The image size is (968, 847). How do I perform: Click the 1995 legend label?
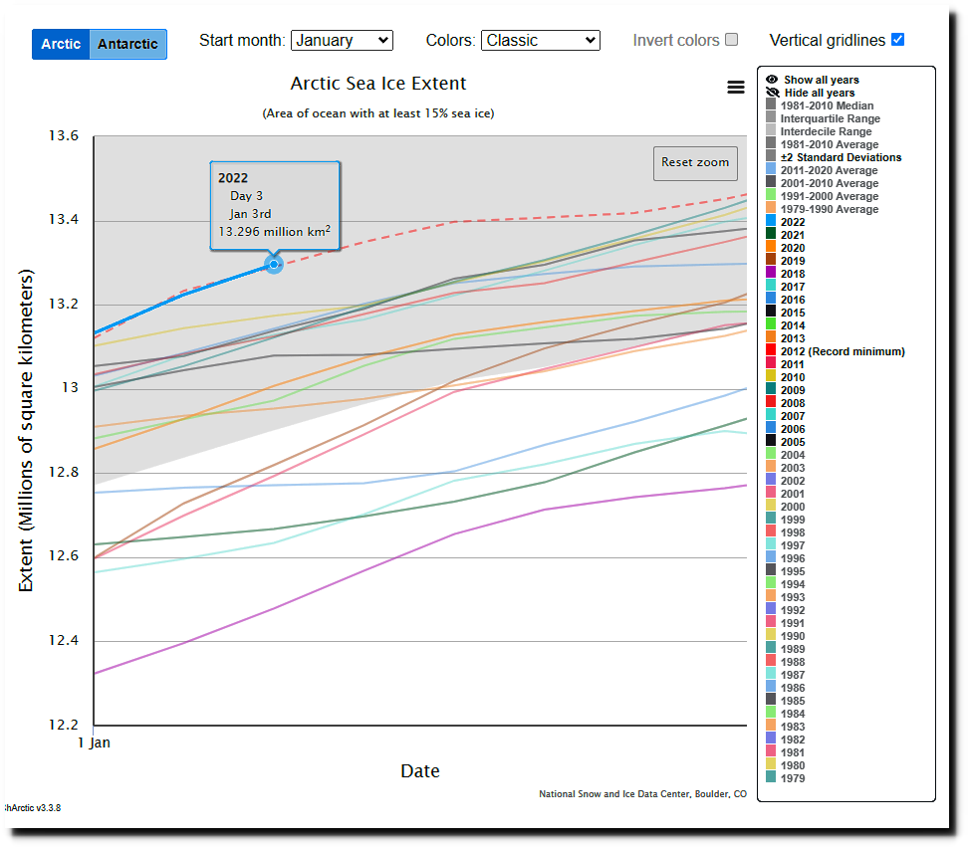click(793, 572)
